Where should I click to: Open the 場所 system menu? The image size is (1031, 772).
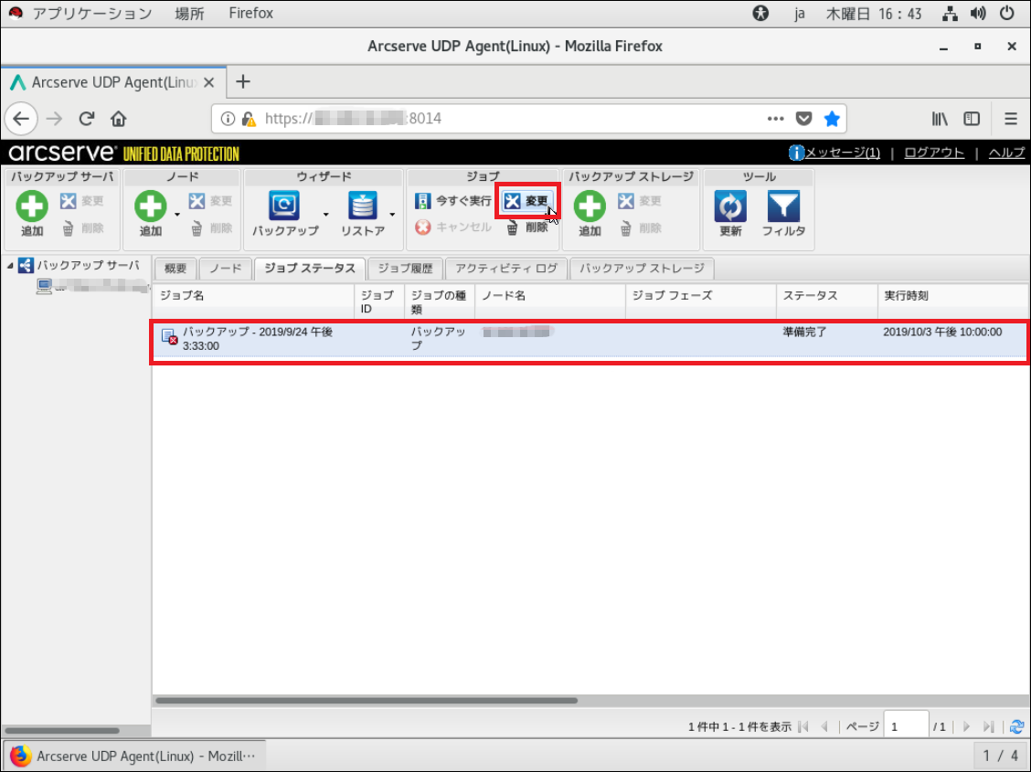tap(189, 13)
